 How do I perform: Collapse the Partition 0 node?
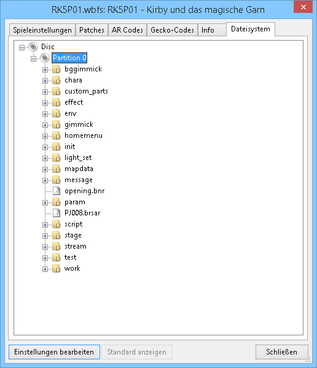point(34,58)
